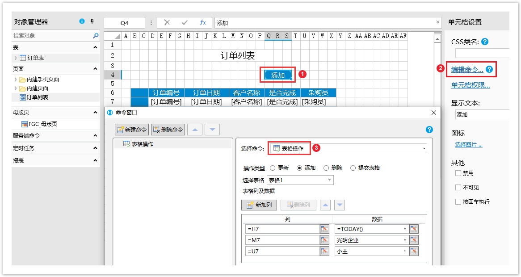Open the 选择命令 dropdown list

click(x=424, y=149)
